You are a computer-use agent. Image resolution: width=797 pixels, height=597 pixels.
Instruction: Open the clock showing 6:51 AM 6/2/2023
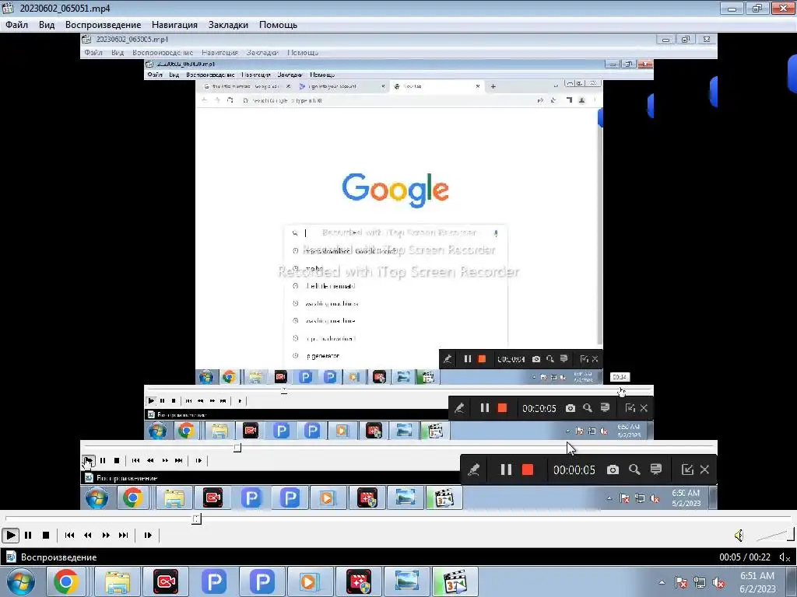pos(757,582)
